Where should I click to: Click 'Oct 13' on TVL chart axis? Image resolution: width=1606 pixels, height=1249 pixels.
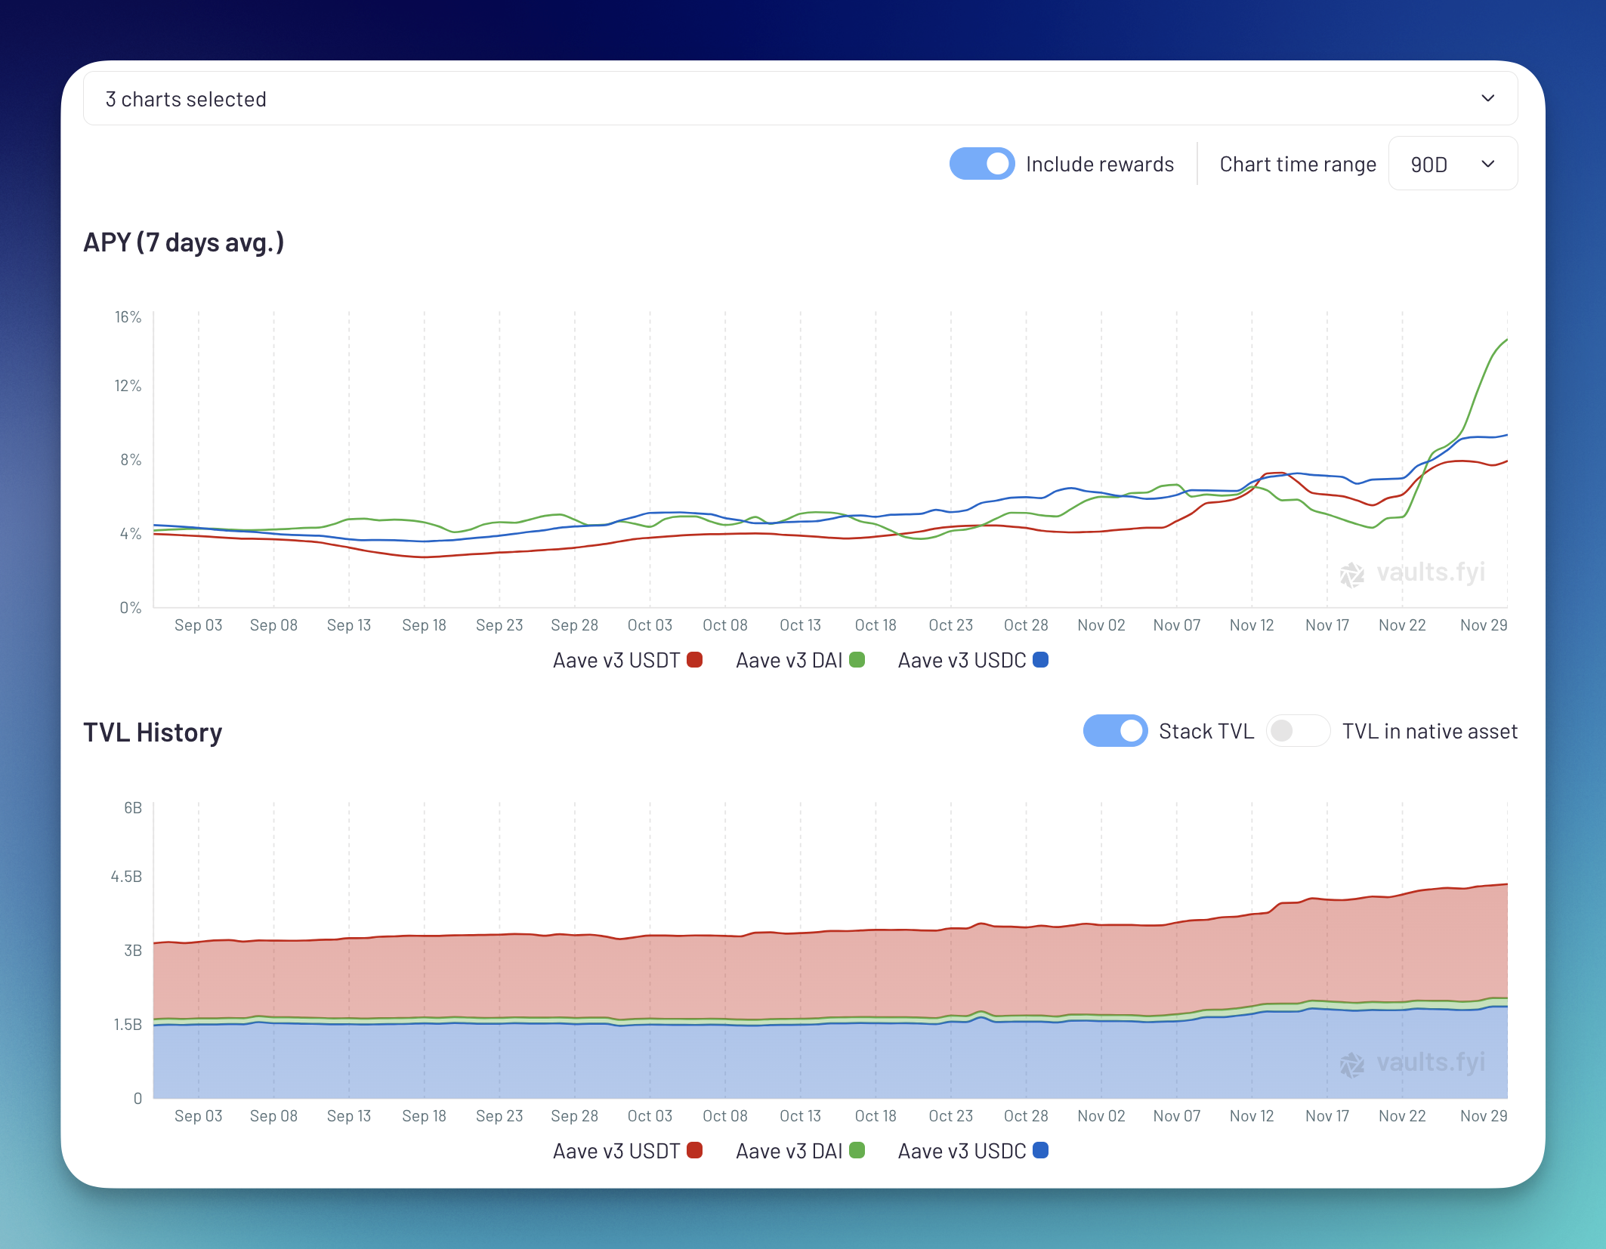(x=800, y=1116)
